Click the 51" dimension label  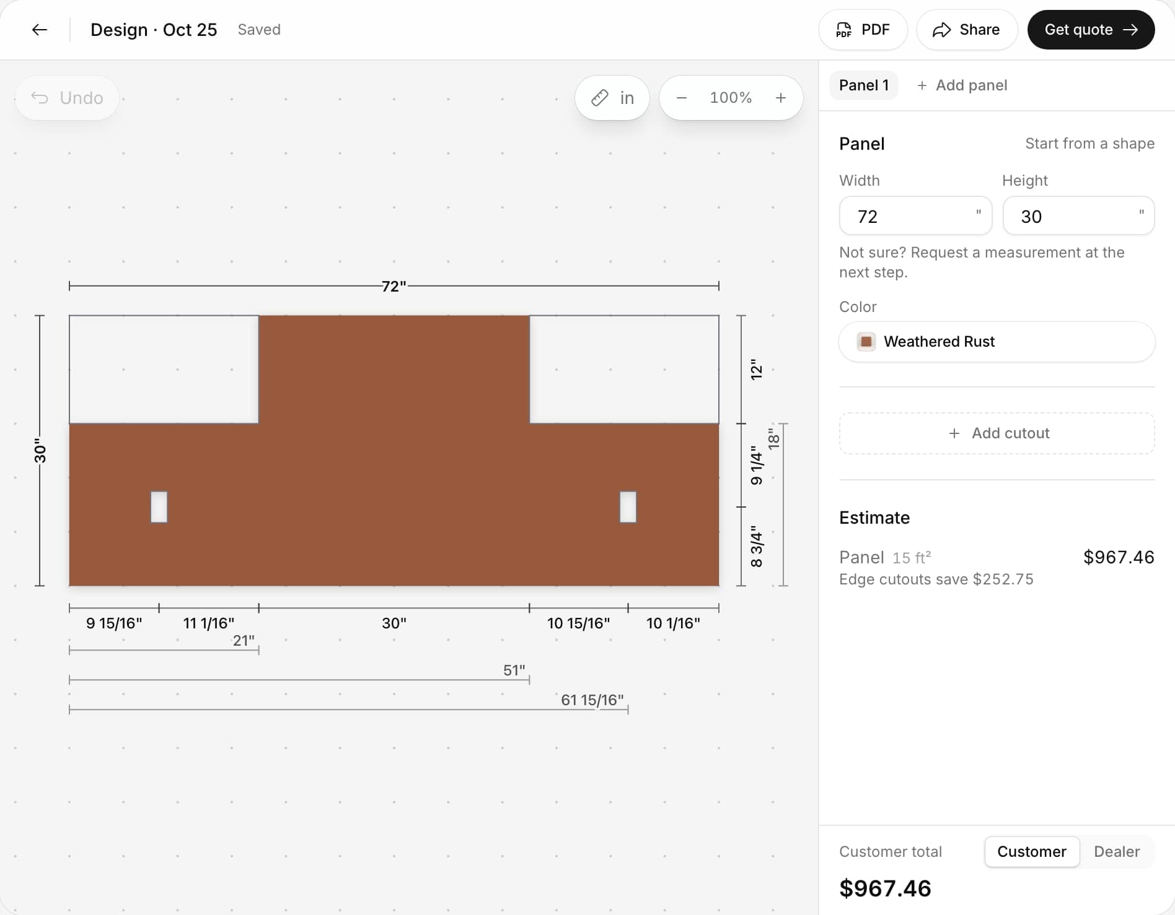[x=514, y=670]
